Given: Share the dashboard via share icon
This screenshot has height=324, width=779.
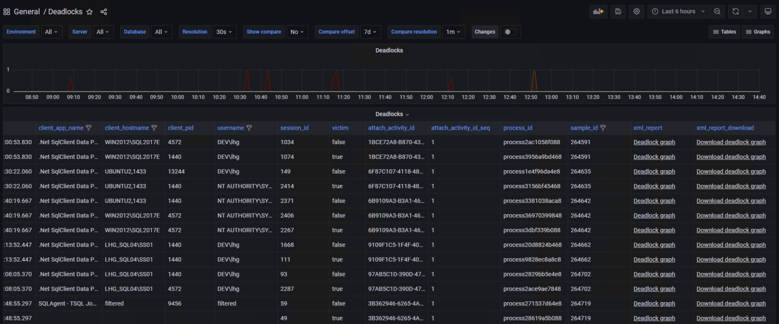Looking at the screenshot, I should [x=104, y=12].
